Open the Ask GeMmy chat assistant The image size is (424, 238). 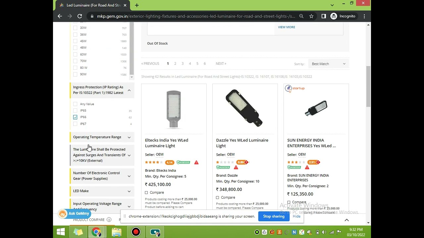pyautogui.click(x=74, y=214)
